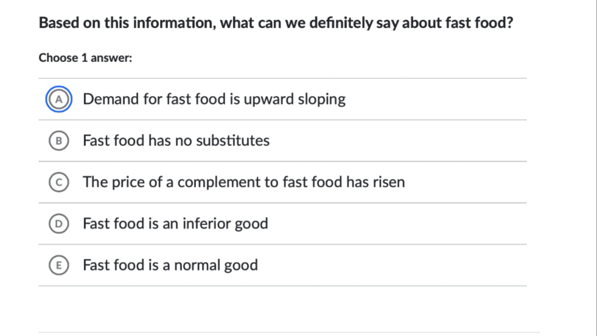The image size is (597, 336).
Task: Select radio option A circle
Action: [x=59, y=99]
